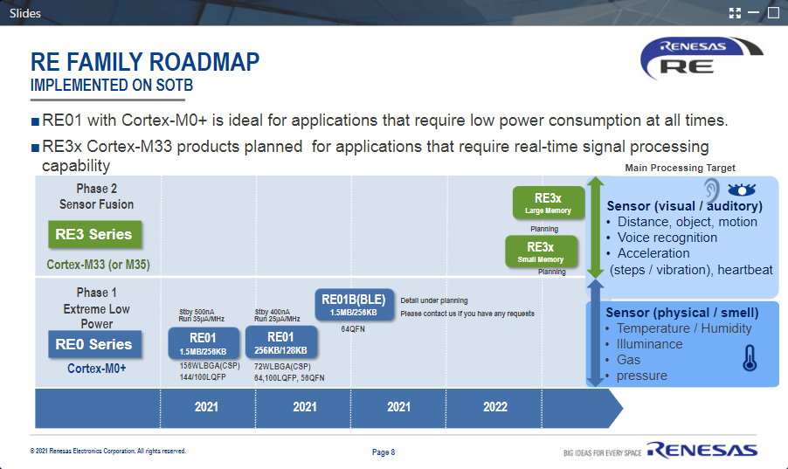Click the 72WLBGA(CSP) package text
The width and height of the screenshot is (788, 469).
(x=282, y=367)
